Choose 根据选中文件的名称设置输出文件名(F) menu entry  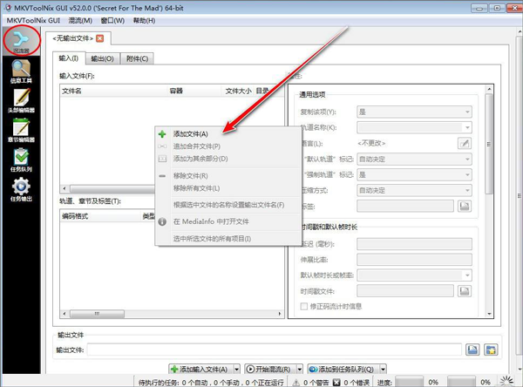coord(228,205)
